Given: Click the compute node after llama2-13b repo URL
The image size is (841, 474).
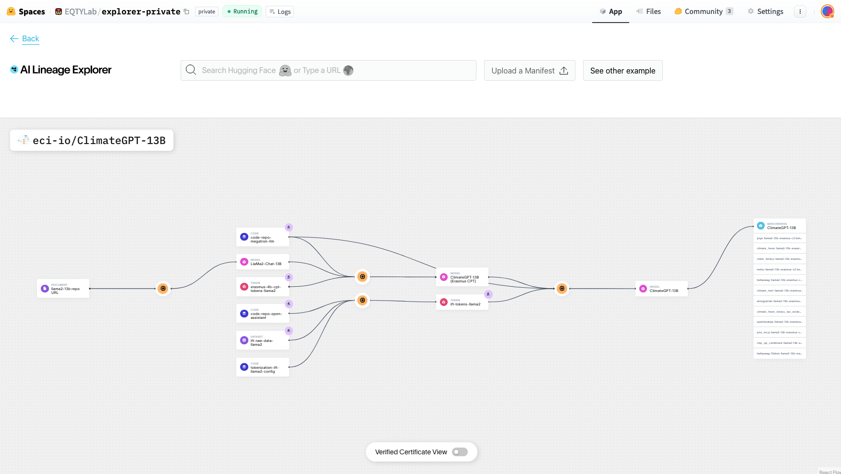Looking at the screenshot, I should click(x=163, y=289).
